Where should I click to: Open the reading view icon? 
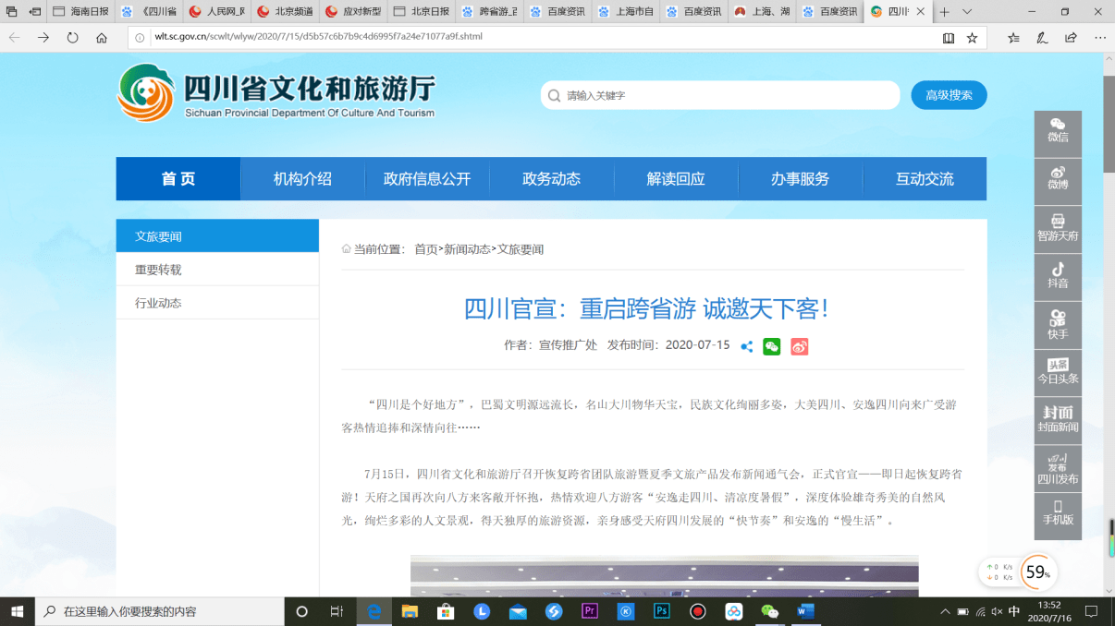948,38
